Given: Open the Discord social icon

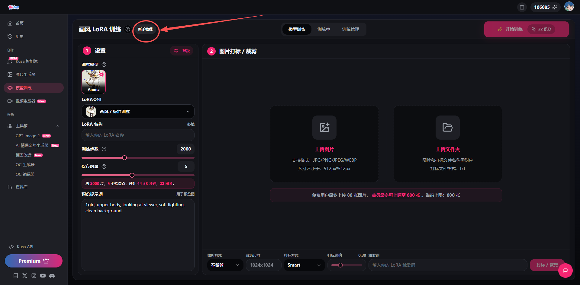Looking at the screenshot, I should (52, 276).
